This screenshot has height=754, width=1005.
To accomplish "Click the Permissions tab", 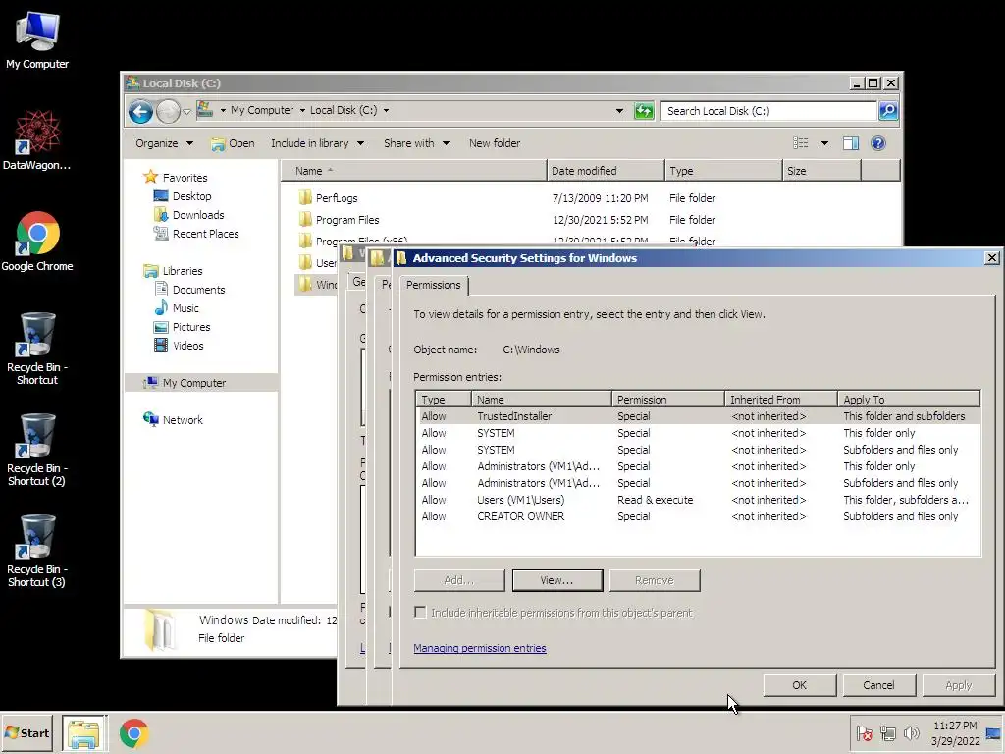I will tap(433, 285).
